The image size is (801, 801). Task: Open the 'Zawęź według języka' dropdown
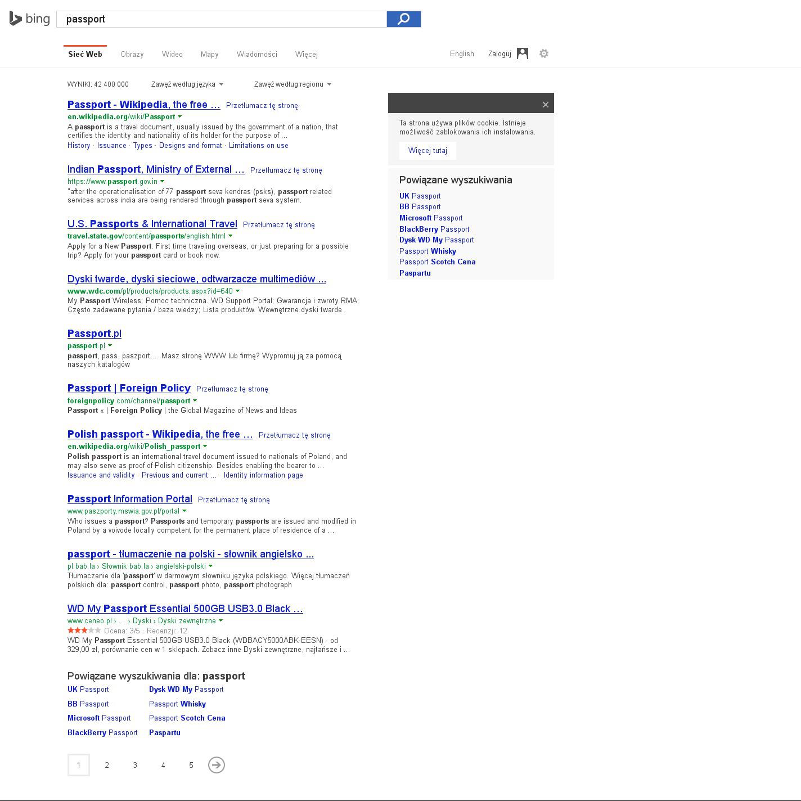coord(187,84)
